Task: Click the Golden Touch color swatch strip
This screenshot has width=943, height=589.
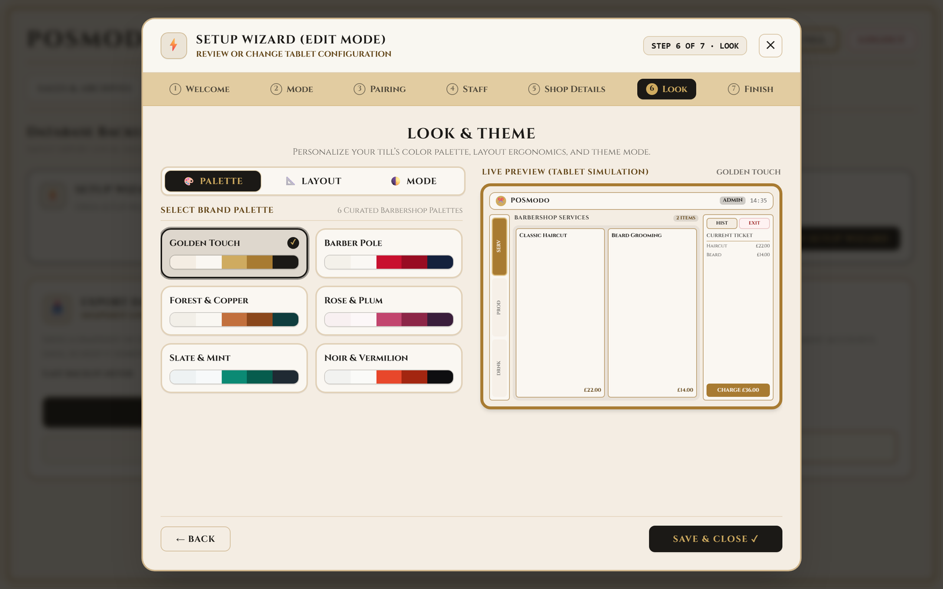Action: pyautogui.click(x=234, y=262)
